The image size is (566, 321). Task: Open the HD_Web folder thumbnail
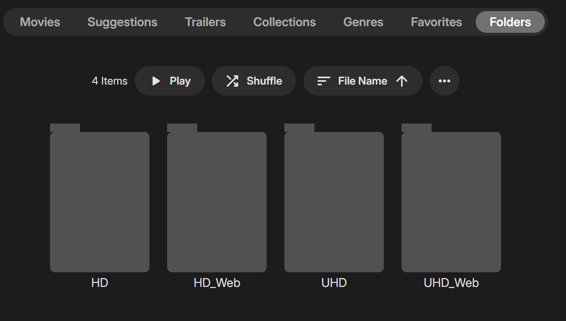[x=217, y=198]
